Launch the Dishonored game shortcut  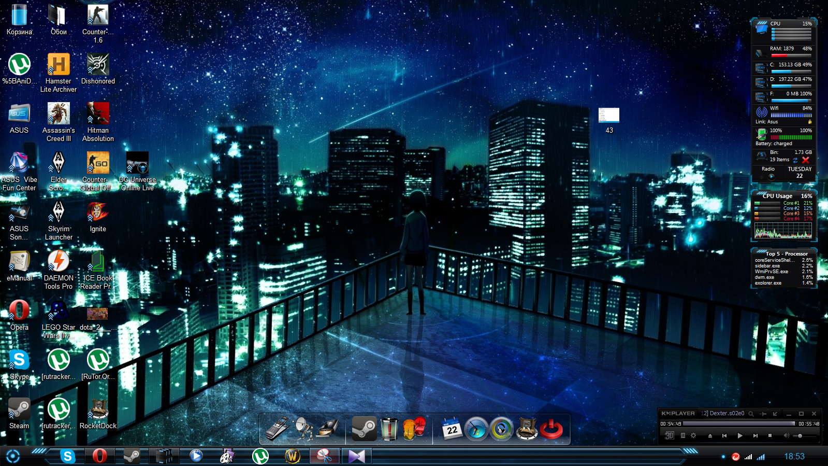coord(98,69)
